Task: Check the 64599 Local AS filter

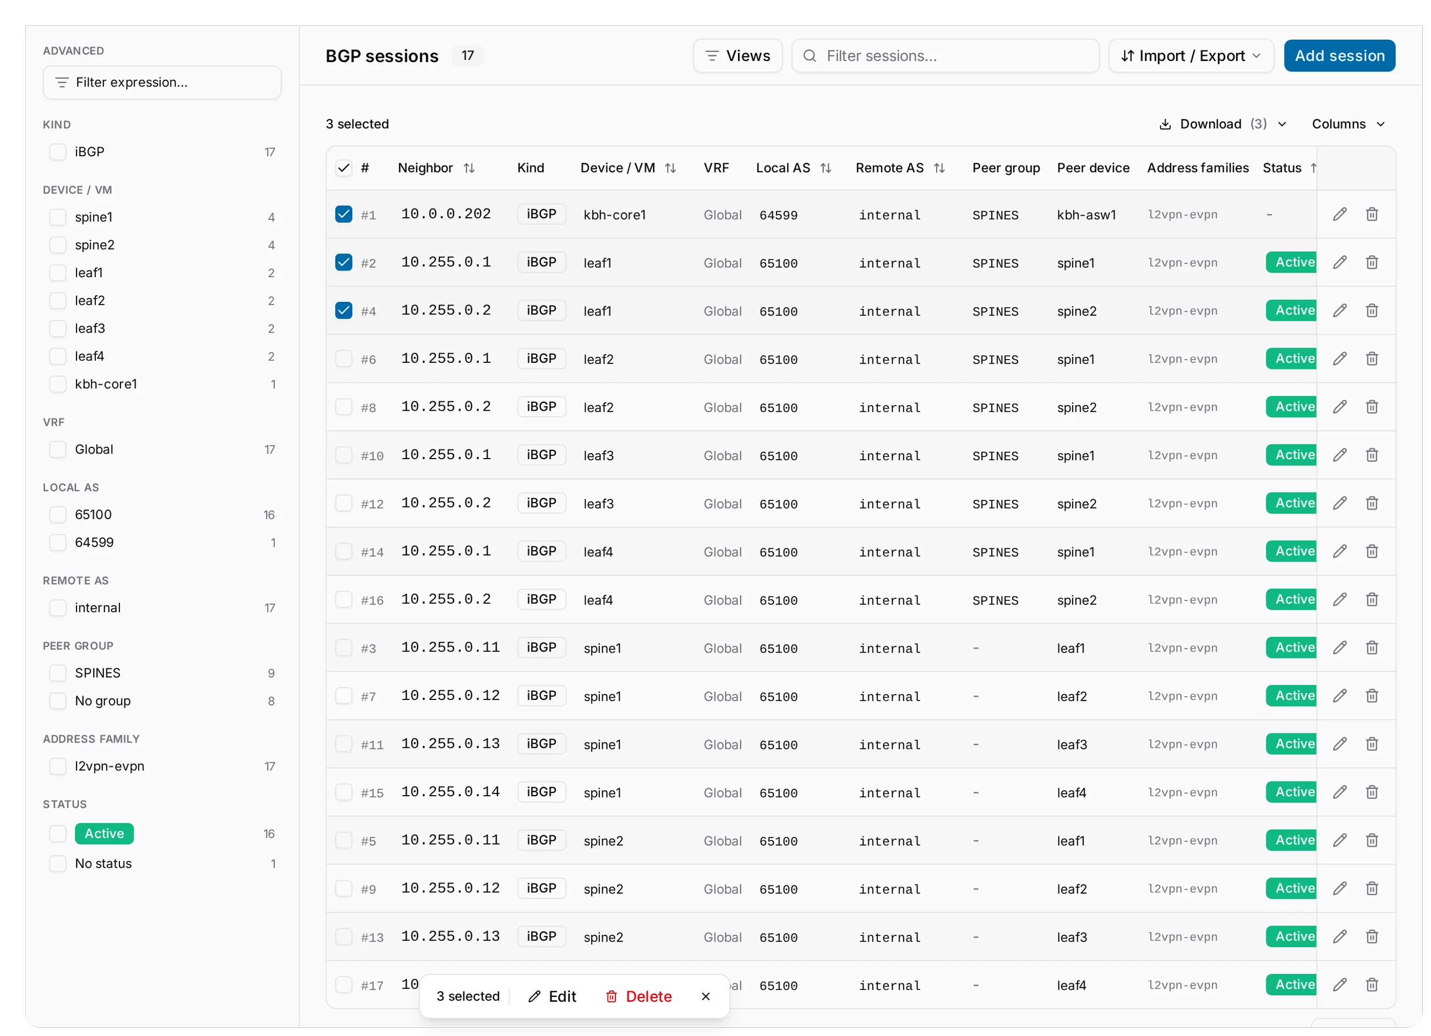Action: [58, 543]
